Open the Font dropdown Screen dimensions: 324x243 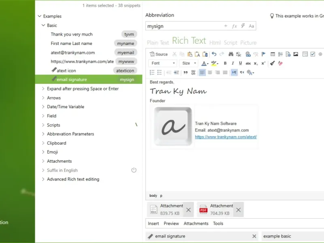point(163,63)
